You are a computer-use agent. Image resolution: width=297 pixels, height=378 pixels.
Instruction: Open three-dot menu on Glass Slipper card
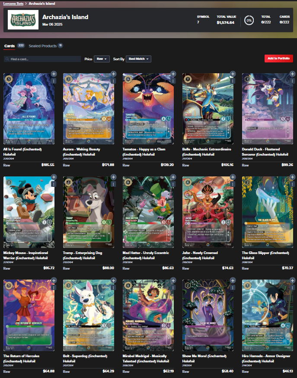[x=292, y=184]
